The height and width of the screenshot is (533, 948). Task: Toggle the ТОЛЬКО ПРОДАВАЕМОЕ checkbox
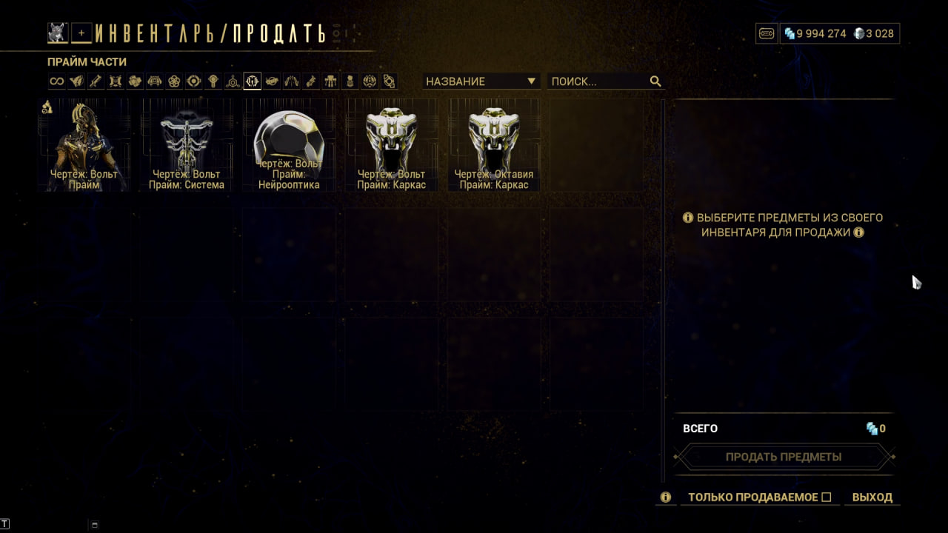click(827, 497)
